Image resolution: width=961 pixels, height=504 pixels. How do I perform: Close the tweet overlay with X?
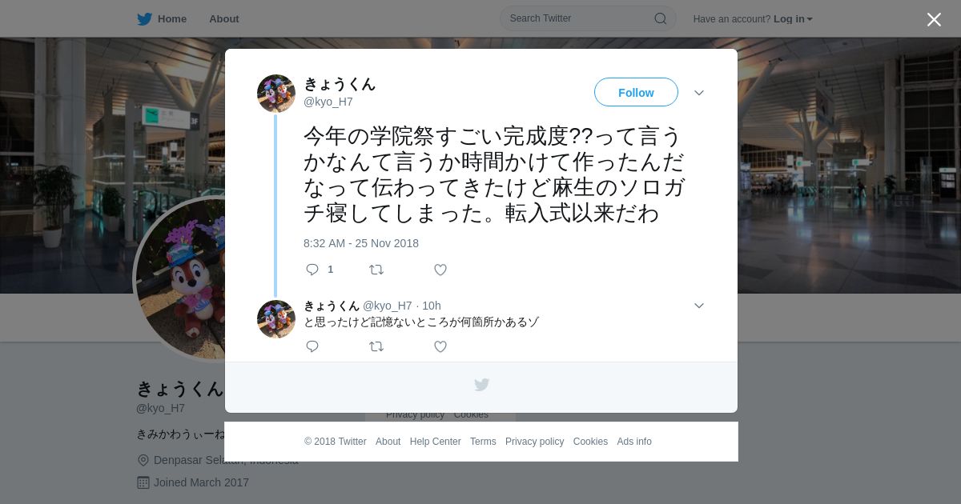coord(934,19)
